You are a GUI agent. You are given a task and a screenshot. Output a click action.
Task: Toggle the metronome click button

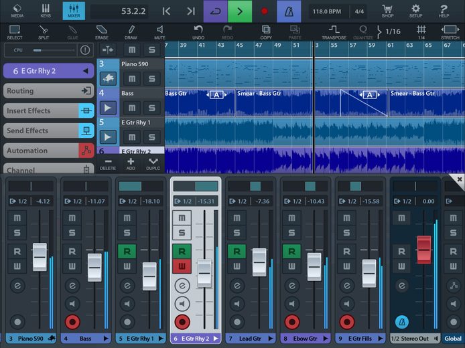[x=289, y=11]
